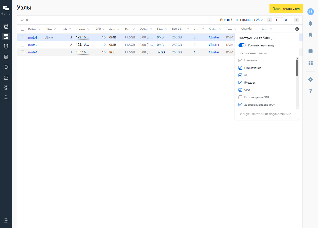Uncheck the CPU column checkbox in settings

point(240,90)
